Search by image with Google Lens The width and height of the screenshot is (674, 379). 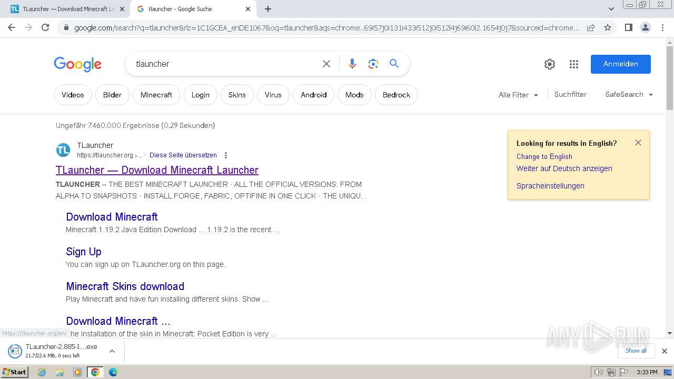[x=373, y=64]
